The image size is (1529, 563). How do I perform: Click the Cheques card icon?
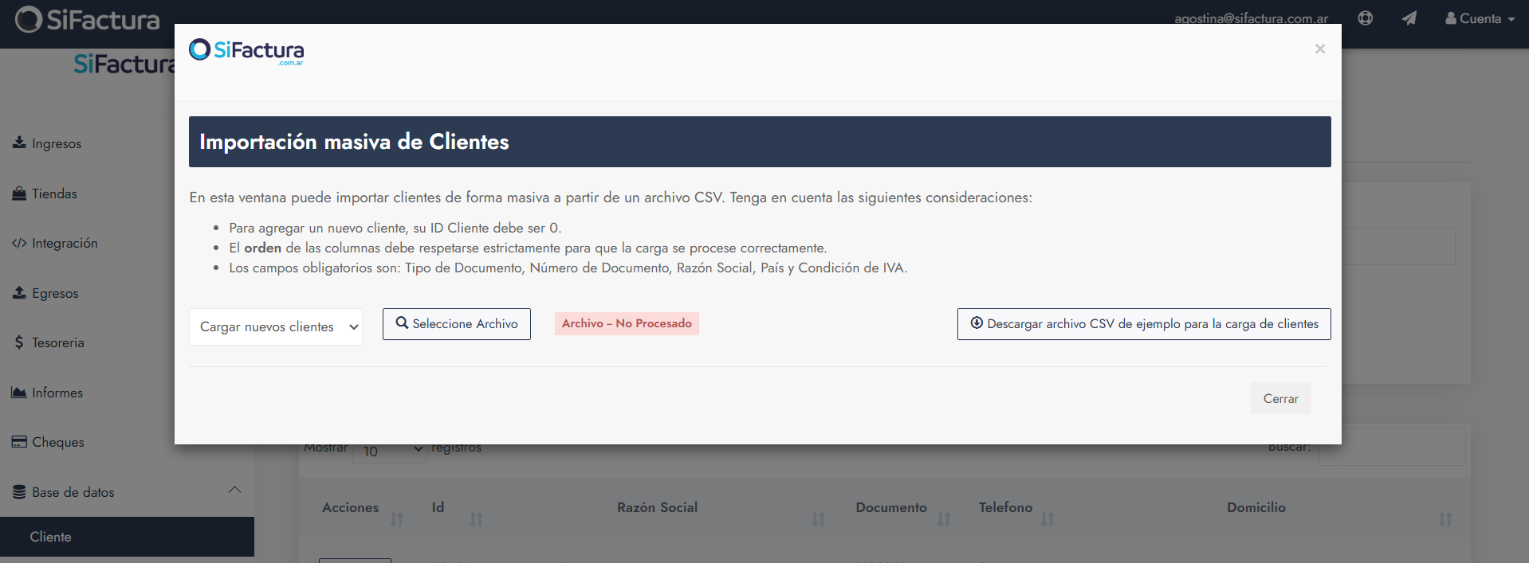coord(19,442)
